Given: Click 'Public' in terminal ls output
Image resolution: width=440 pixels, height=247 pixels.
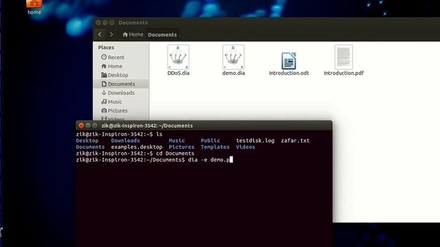Looking at the screenshot, I should pyautogui.click(x=210, y=141).
